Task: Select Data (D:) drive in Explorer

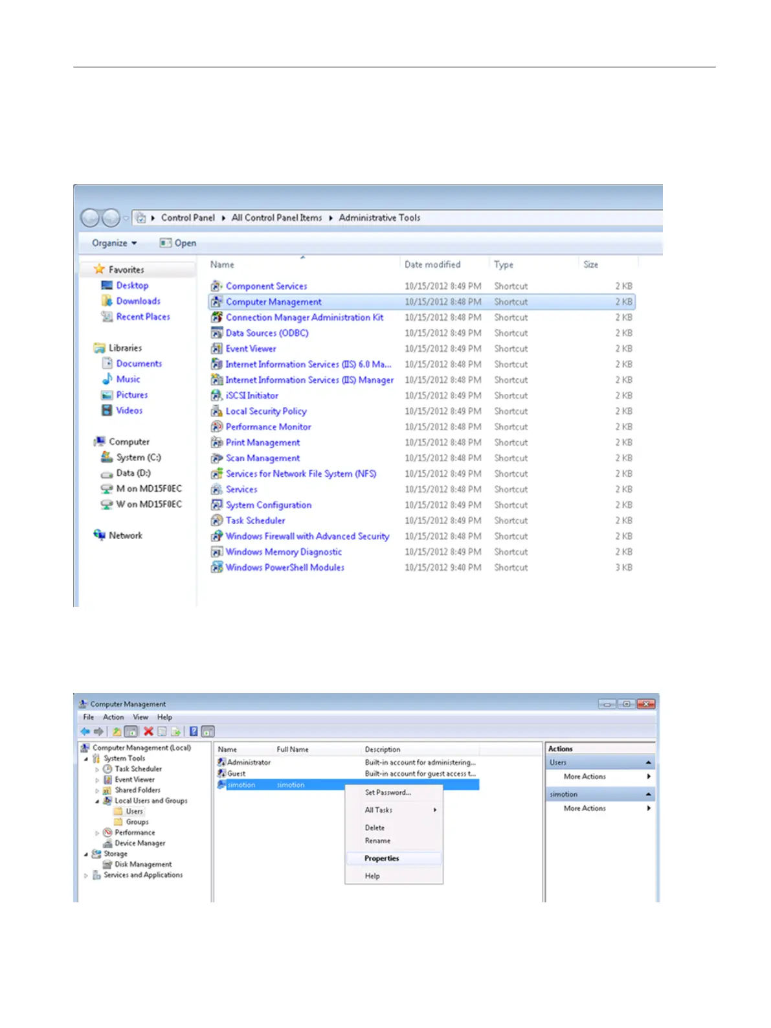Action: coord(133,473)
